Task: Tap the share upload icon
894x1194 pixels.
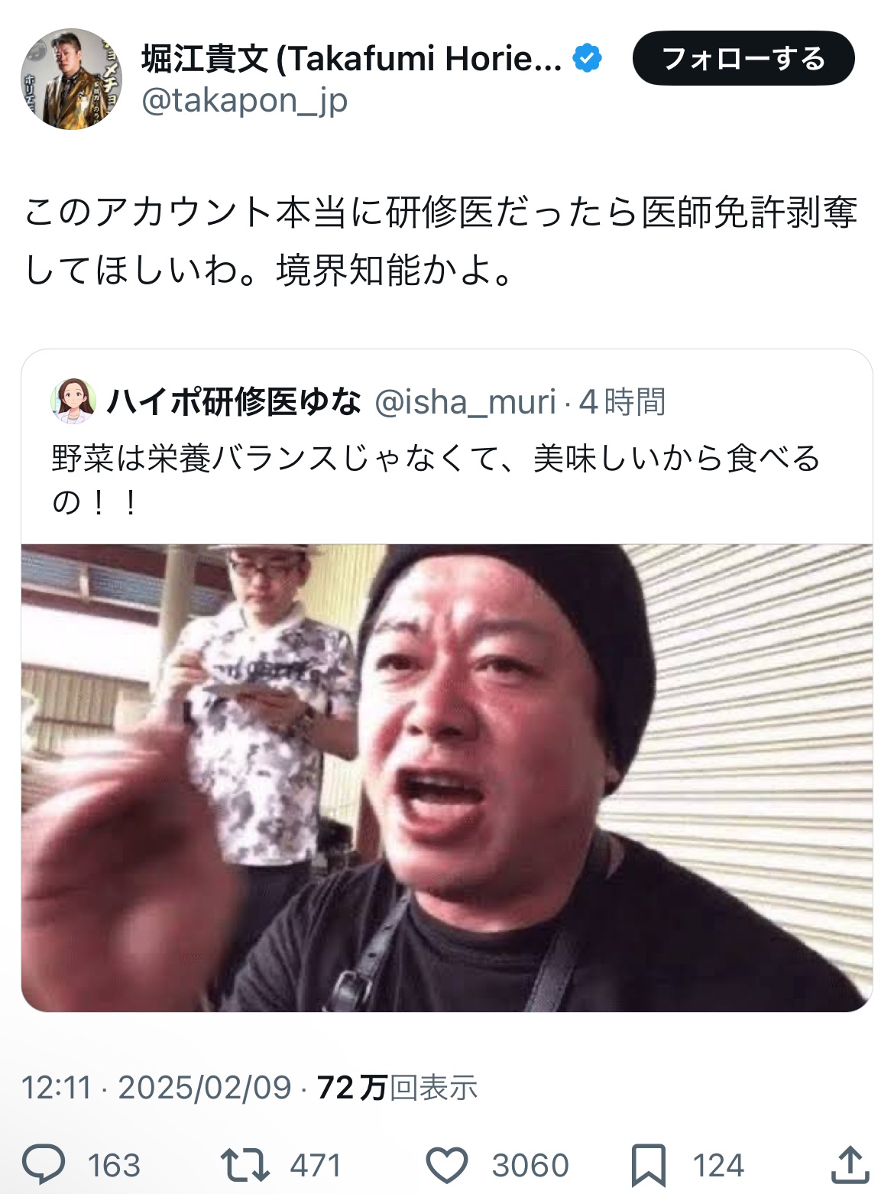Action: click(850, 1164)
